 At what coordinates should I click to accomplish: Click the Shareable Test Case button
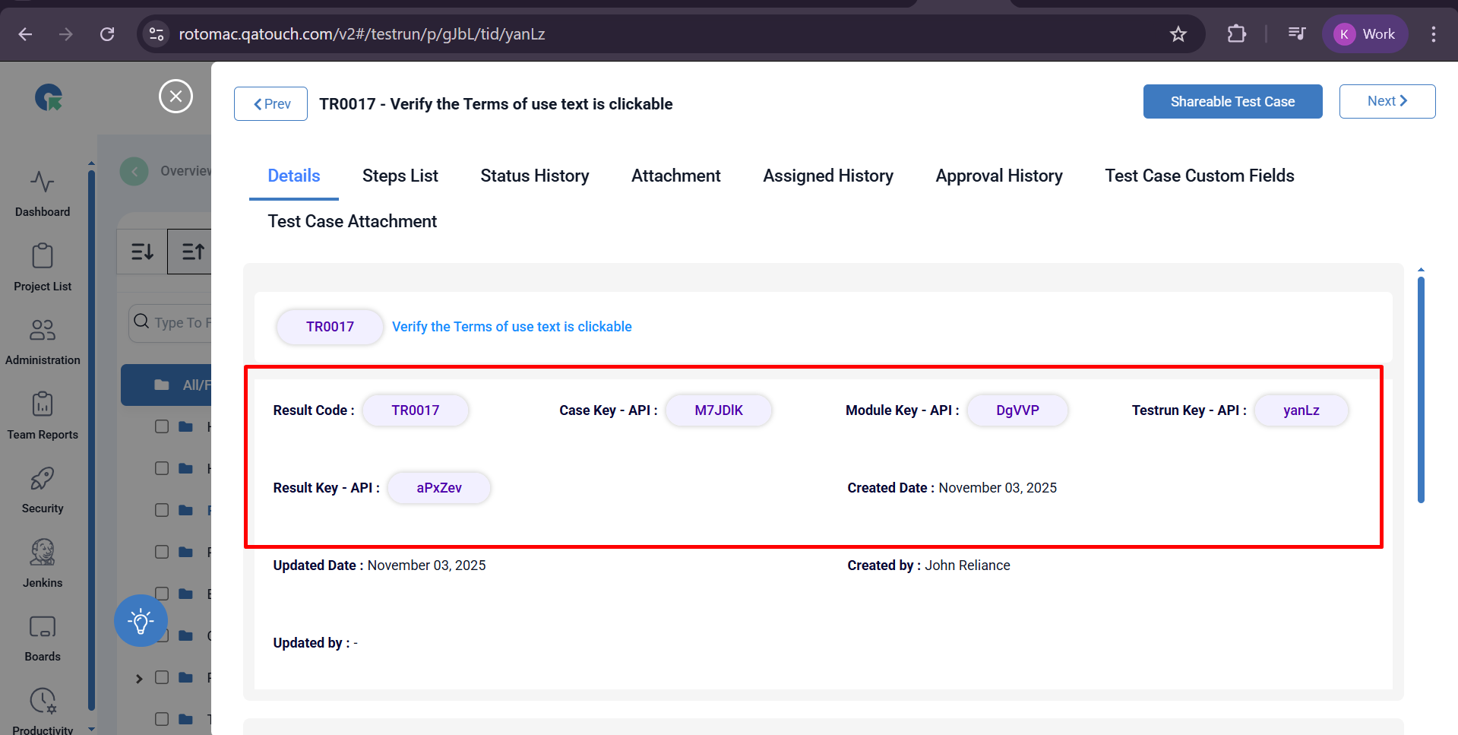point(1232,102)
